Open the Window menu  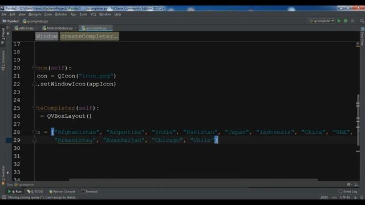[105, 14]
